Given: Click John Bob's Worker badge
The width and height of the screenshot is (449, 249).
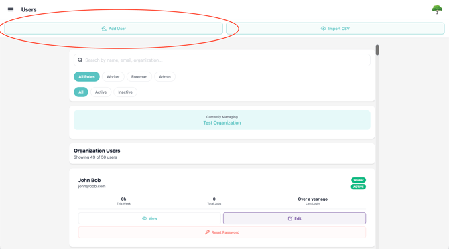Looking at the screenshot, I should point(359,180).
